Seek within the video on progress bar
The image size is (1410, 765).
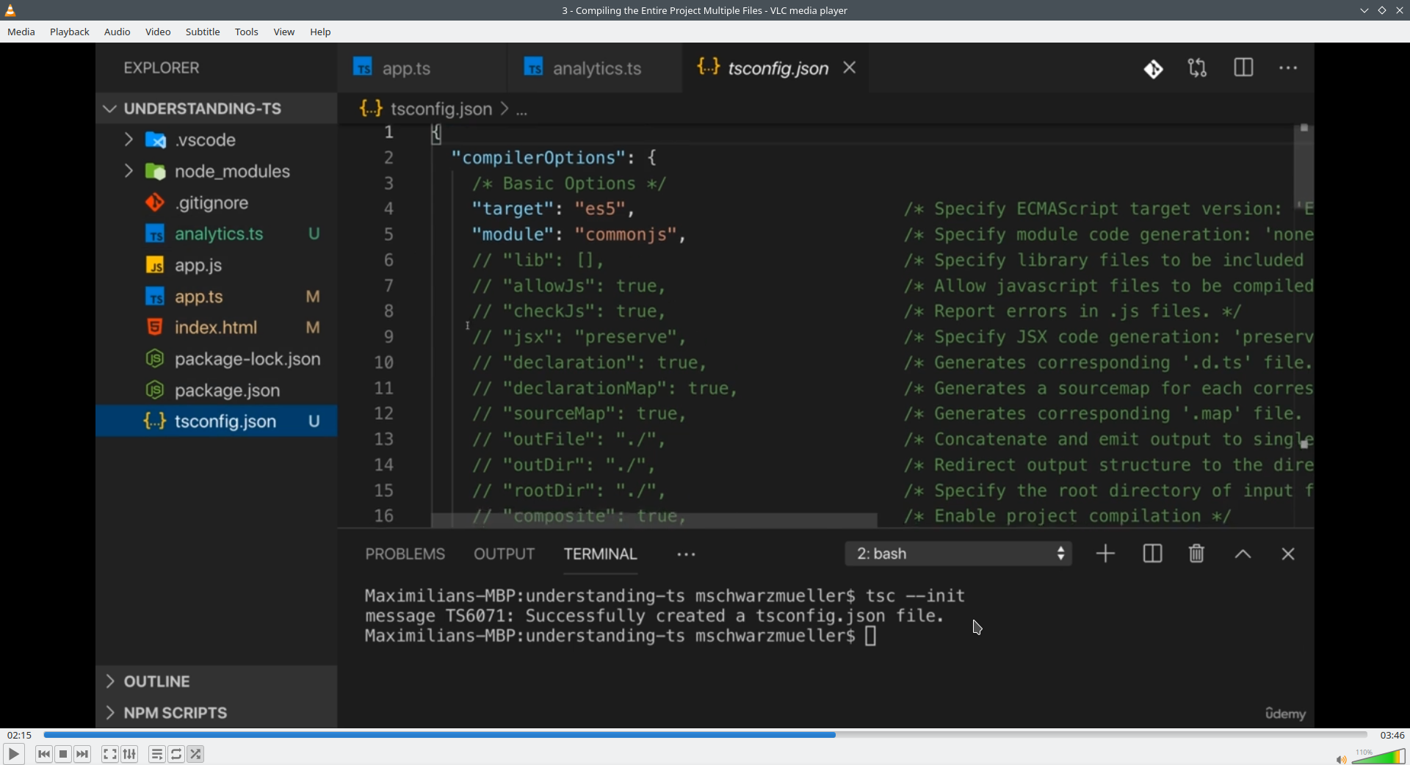705,735
